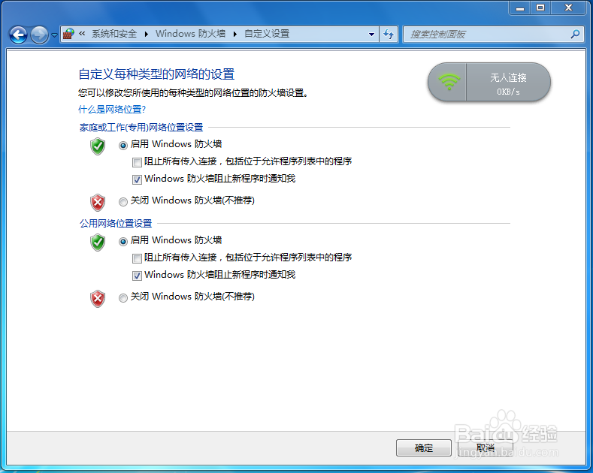Viewport: 593px width, 473px height.
Task: Click green shield icon in public network section
Action: pos(98,243)
